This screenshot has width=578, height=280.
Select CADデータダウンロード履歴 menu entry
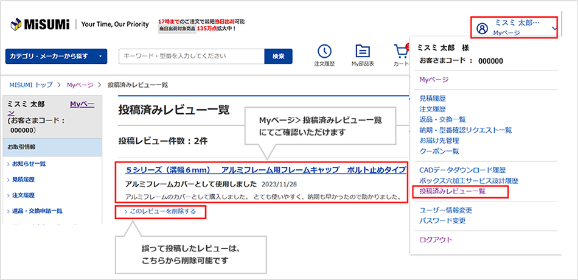pos(462,170)
